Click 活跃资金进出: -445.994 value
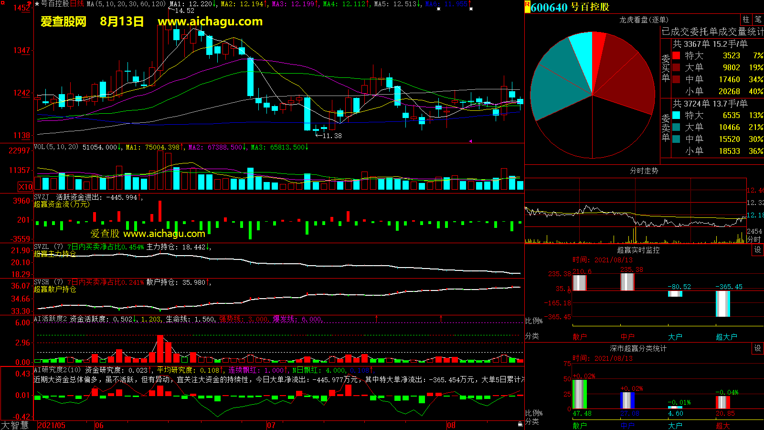 pyautogui.click(x=97, y=197)
